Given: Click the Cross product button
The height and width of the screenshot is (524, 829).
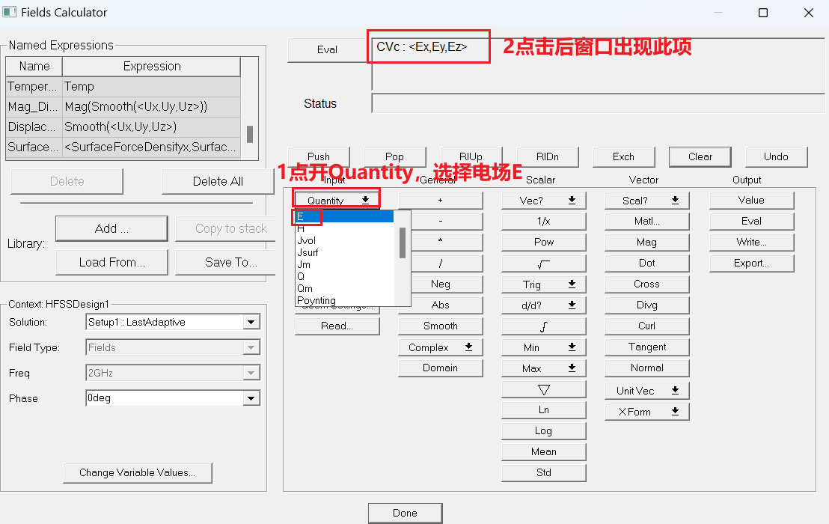Looking at the screenshot, I should 647,284.
